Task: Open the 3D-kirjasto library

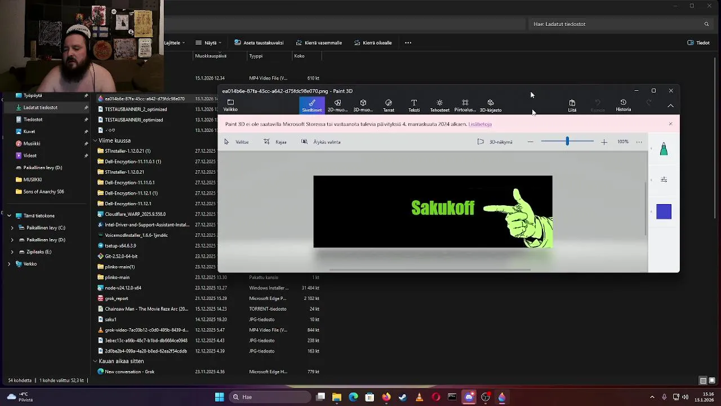Action: [x=491, y=105]
